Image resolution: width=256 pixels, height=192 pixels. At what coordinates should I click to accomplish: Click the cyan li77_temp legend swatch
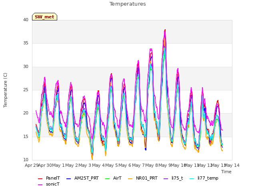pos(192,179)
